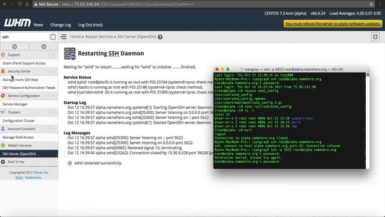
Task: Click the 'sshd restarted successfully.' message
Action: coord(98,163)
